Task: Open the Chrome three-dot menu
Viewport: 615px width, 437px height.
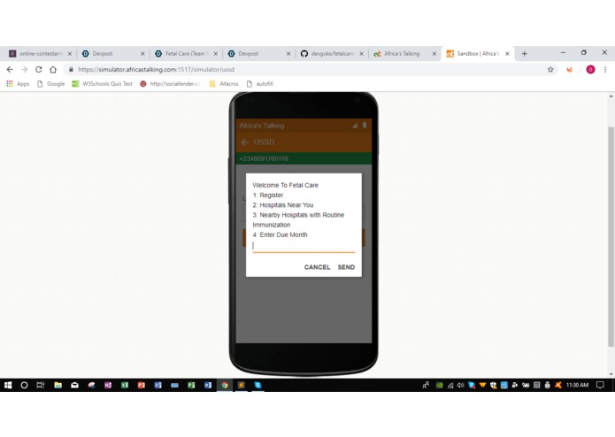Action: [x=605, y=69]
